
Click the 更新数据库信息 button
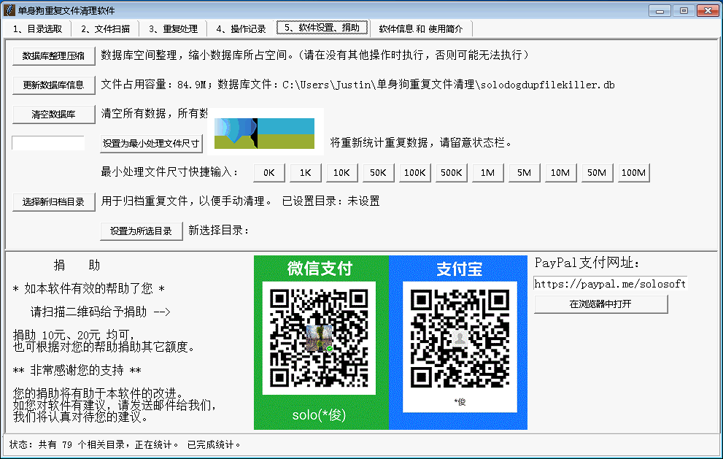tap(53, 85)
